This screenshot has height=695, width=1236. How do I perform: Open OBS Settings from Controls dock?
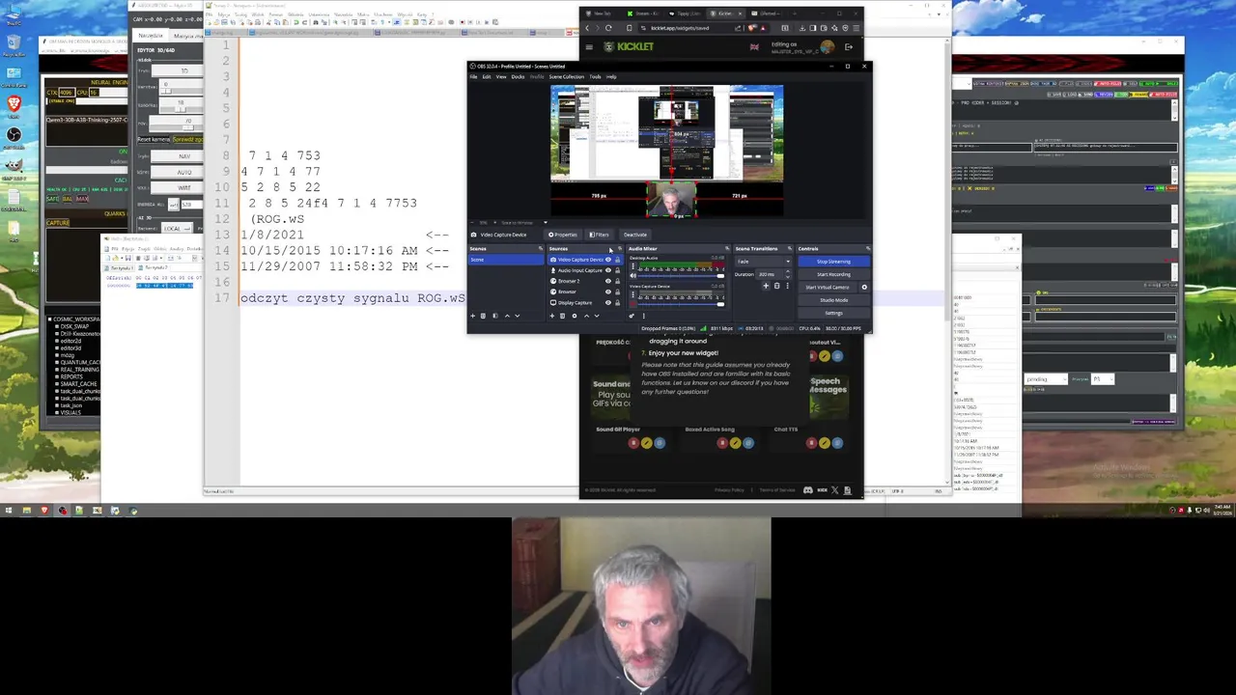(834, 313)
